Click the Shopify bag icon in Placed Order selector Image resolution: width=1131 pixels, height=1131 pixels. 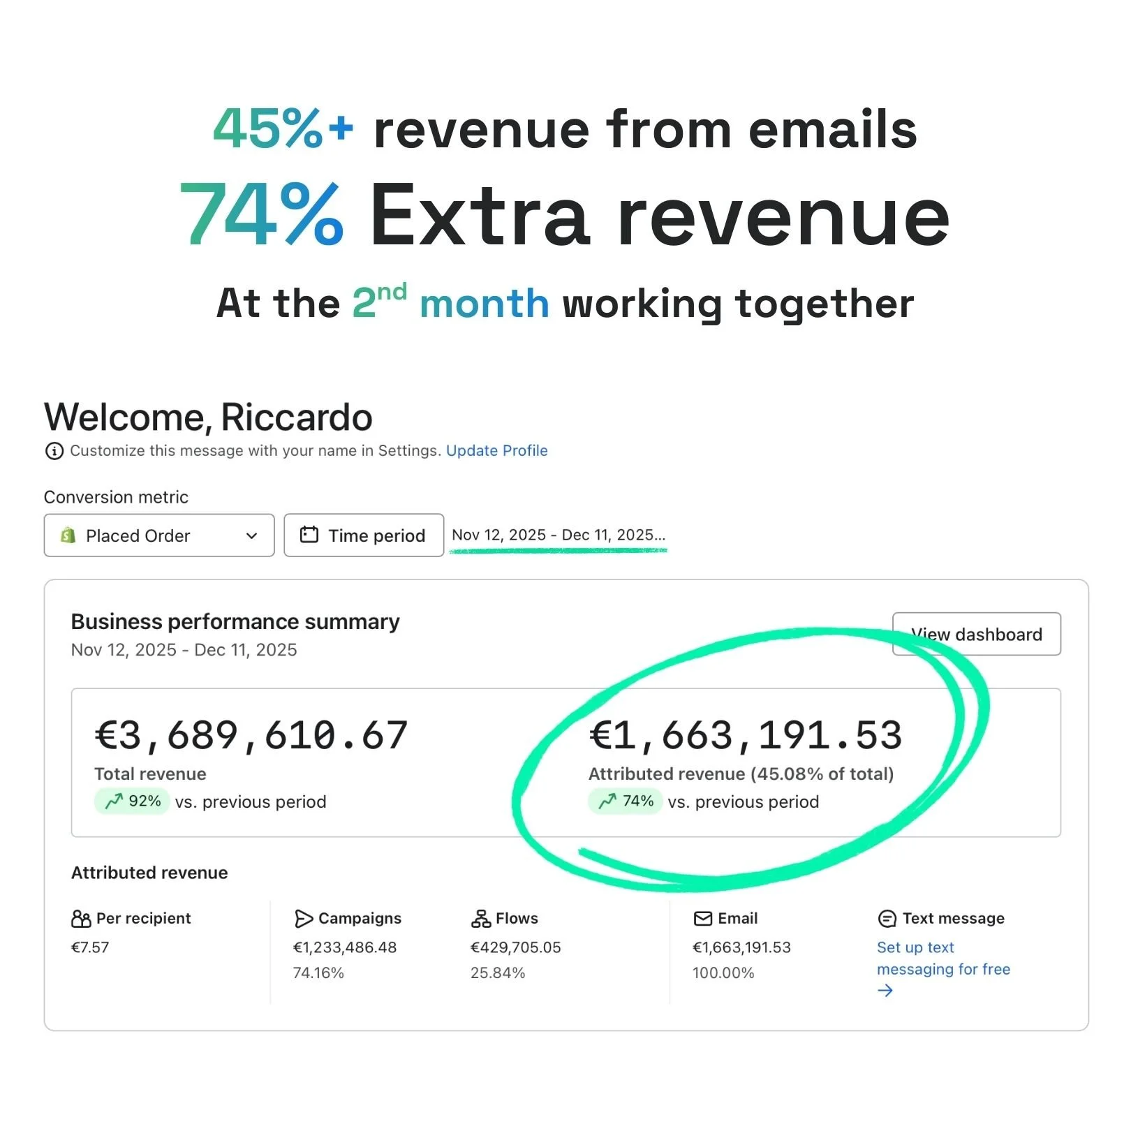tap(68, 535)
